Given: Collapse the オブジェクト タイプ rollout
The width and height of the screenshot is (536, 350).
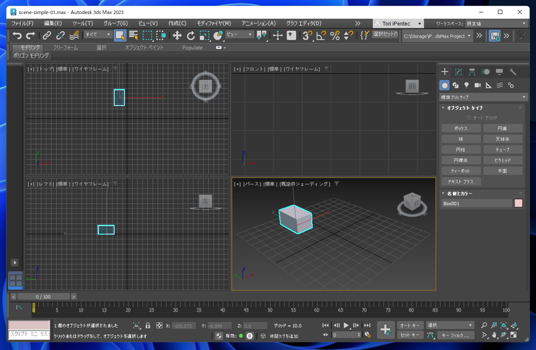Looking at the screenshot, I should pyautogui.click(x=464, y=108).
